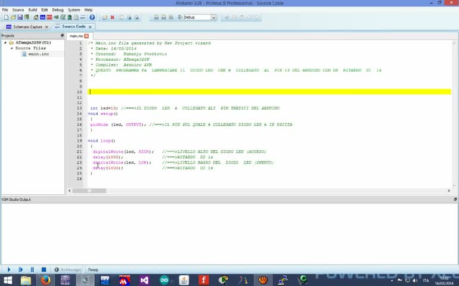Click the Step simulation button
Screen dimensions: 459x286
20,269
